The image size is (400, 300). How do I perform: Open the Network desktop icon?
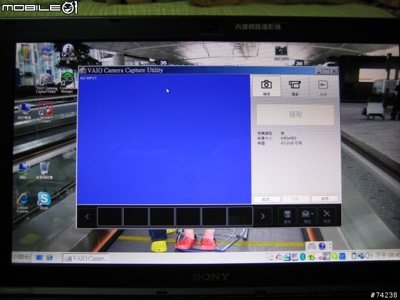pyautogui.click(x=24, y=171)
